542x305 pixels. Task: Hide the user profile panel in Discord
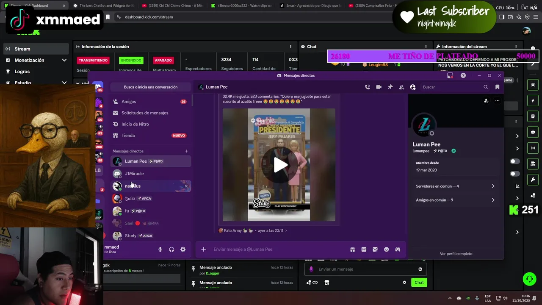413,87
